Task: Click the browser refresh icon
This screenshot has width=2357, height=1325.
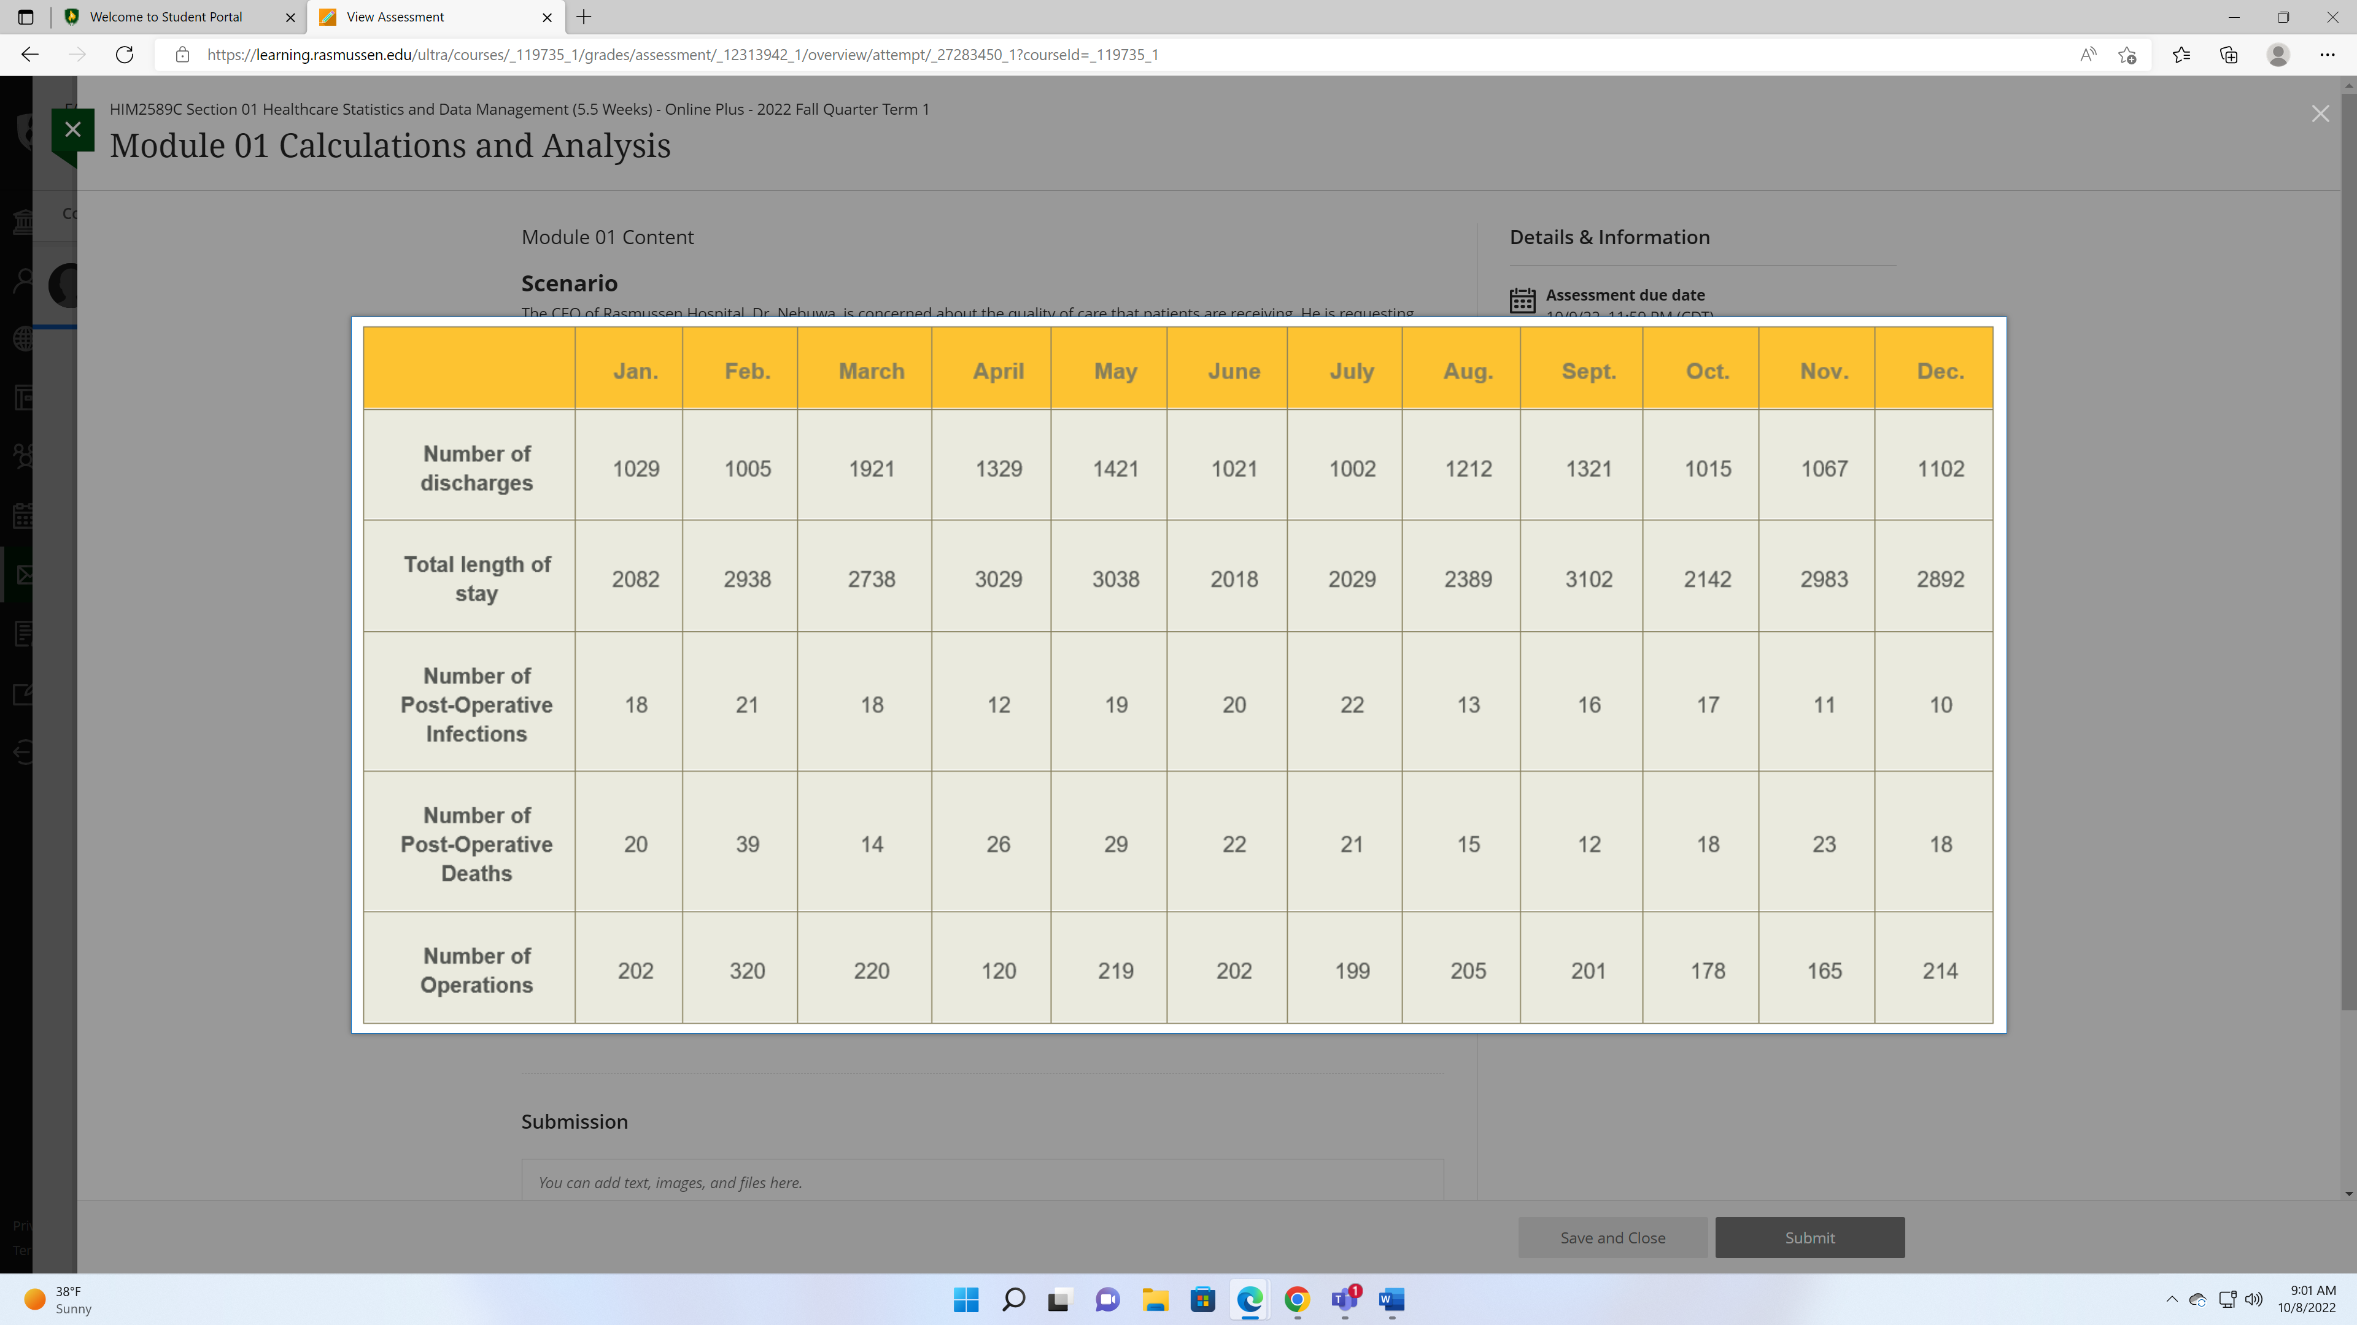Action: (125, 55)
